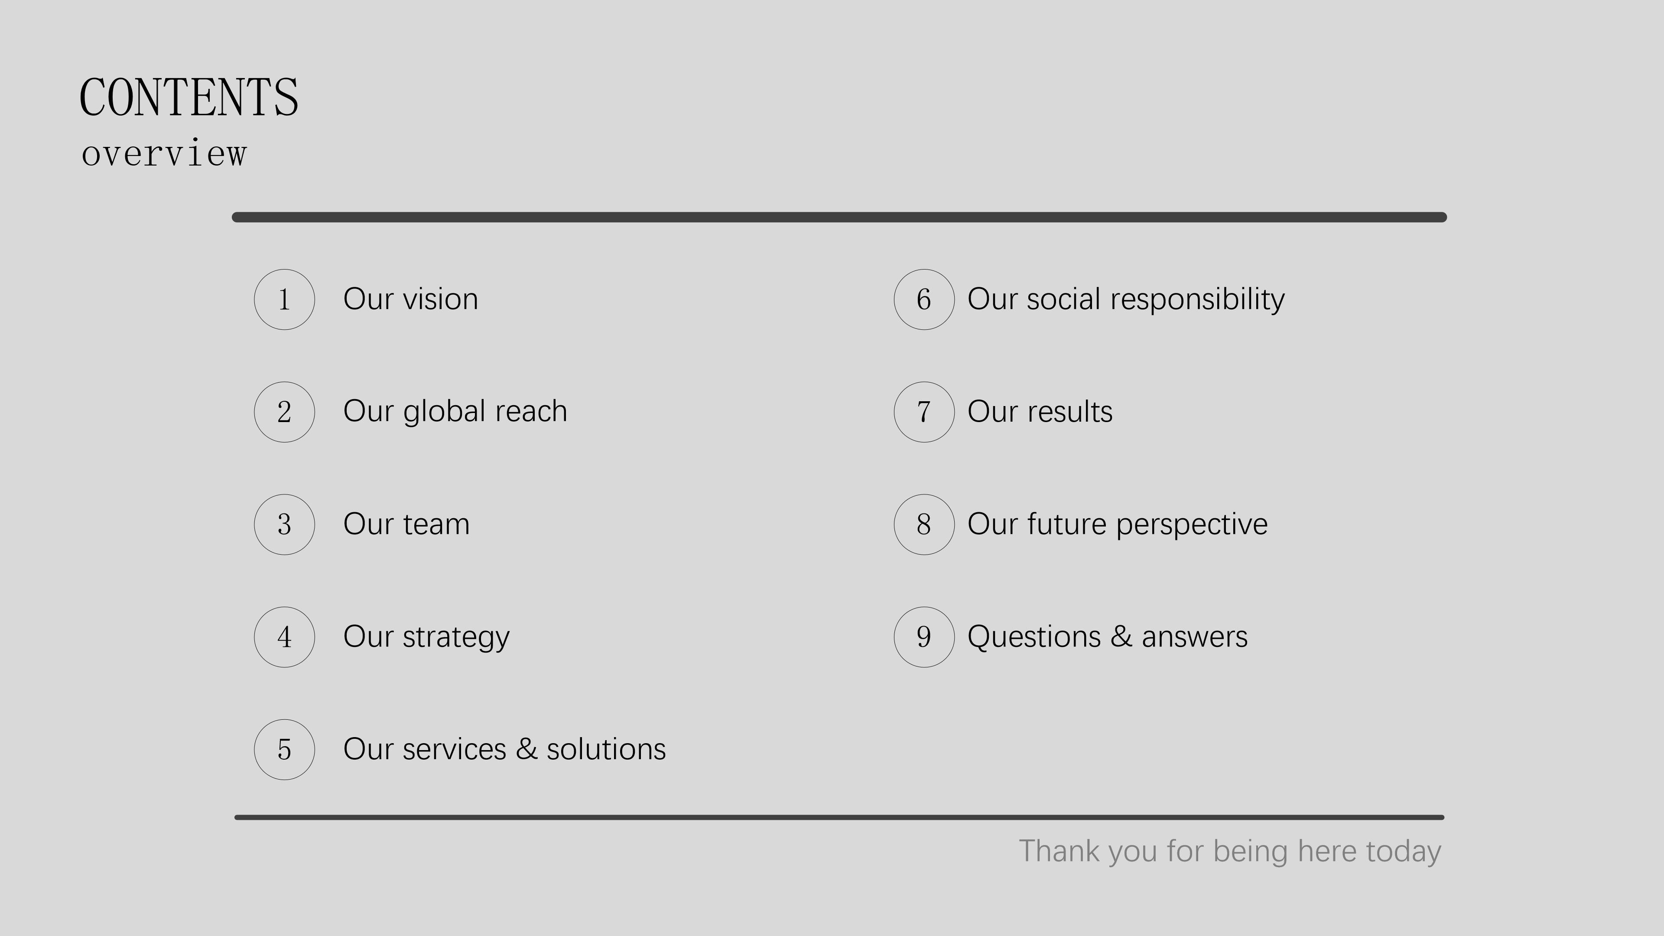Open the "Our strategy" entry
This screenshot has width=1664, height=936.
coord(426,637)
